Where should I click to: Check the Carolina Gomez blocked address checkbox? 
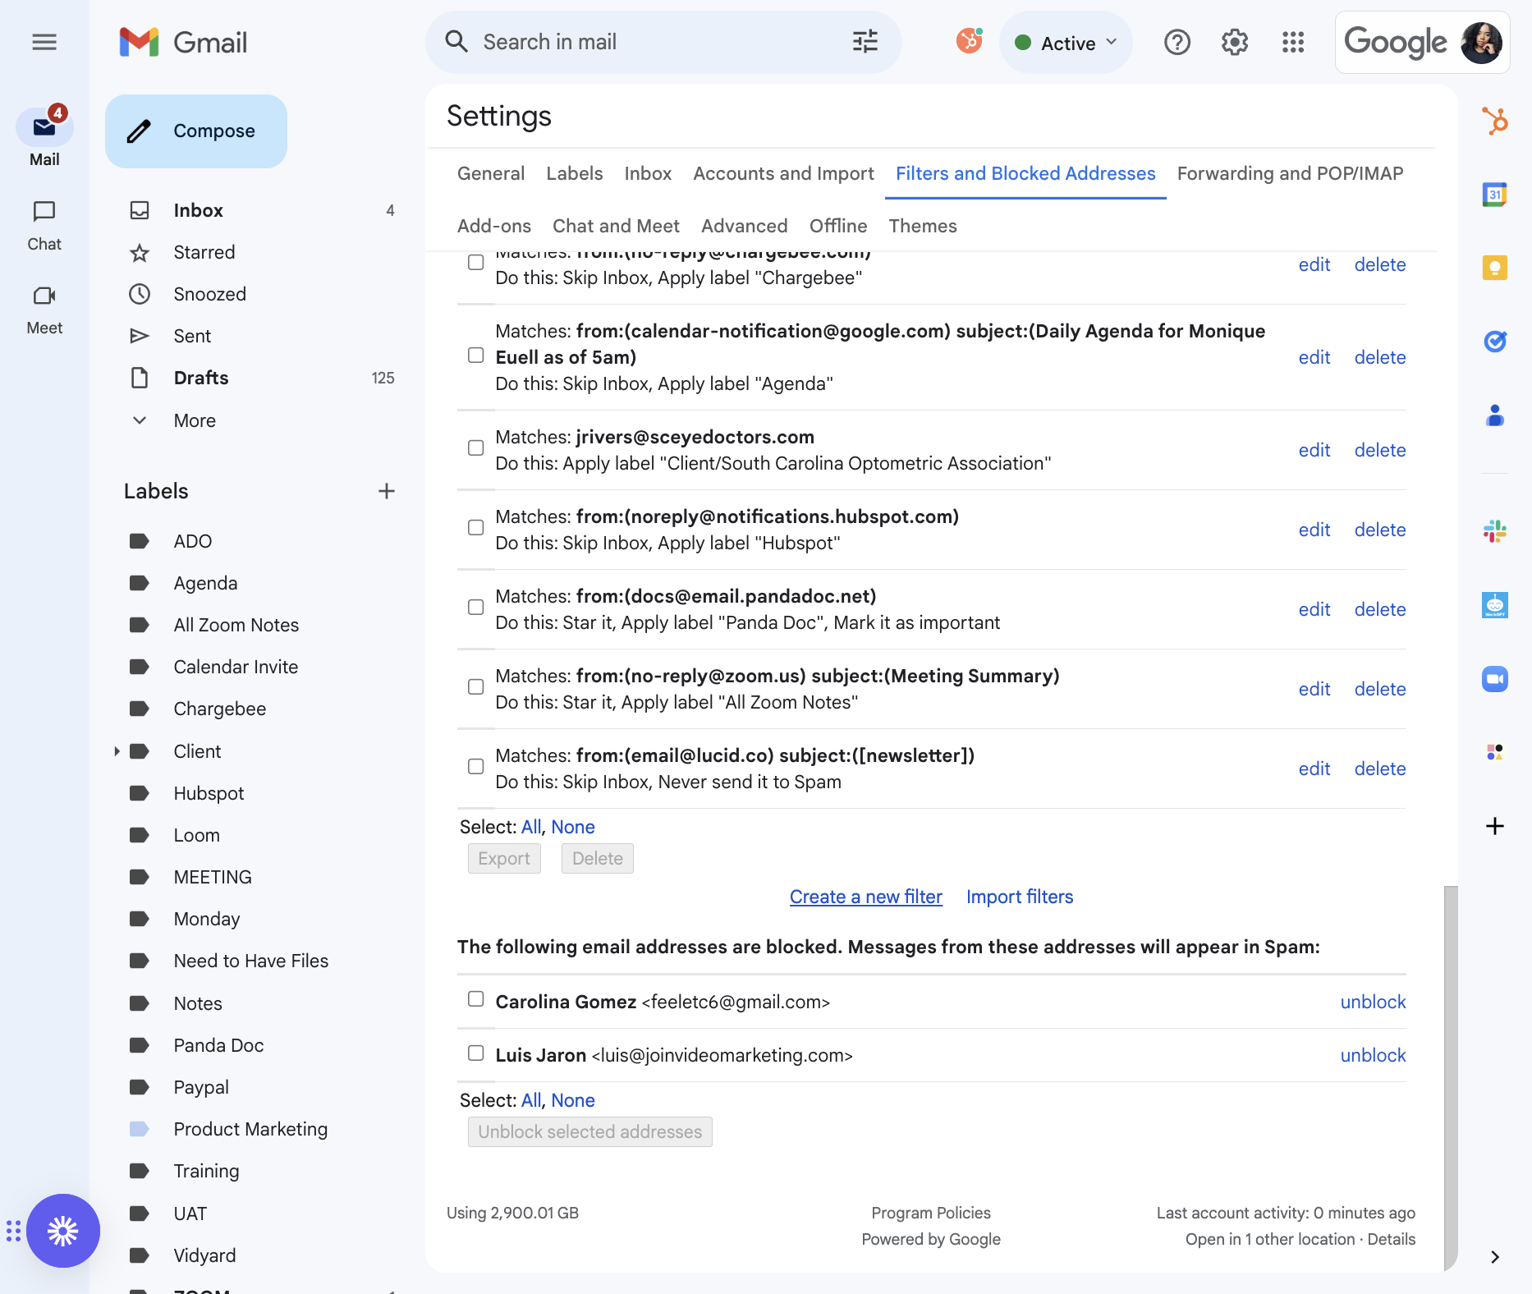pos(475,999)
